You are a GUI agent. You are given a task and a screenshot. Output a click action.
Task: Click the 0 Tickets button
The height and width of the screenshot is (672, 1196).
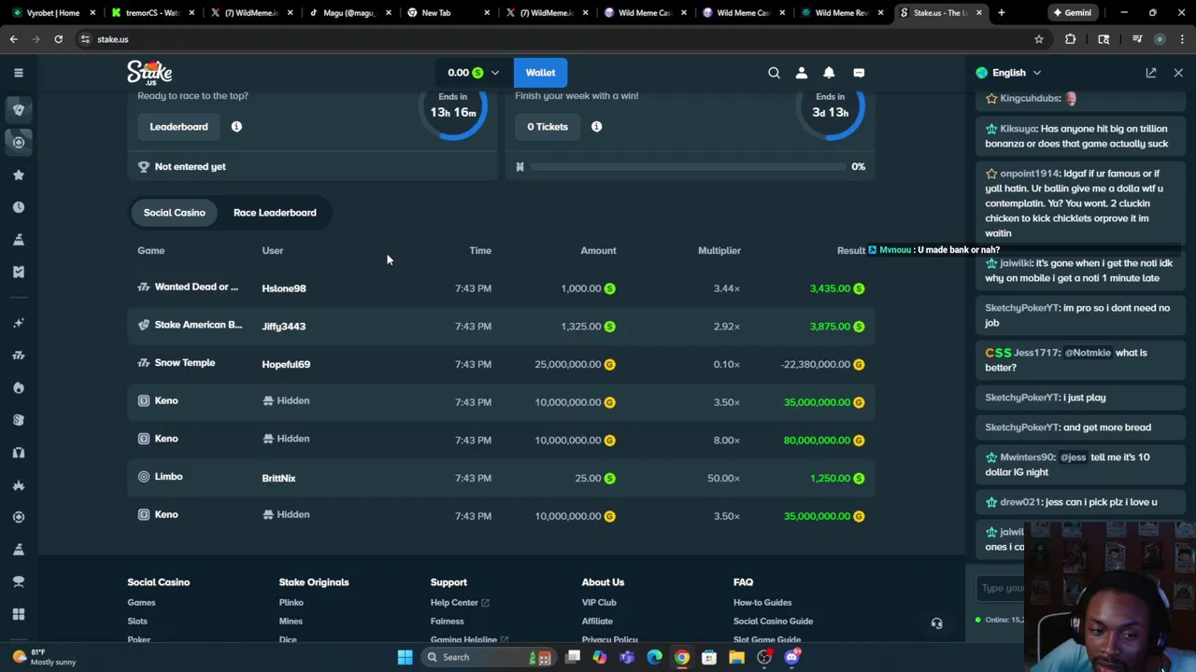point(547,127)
